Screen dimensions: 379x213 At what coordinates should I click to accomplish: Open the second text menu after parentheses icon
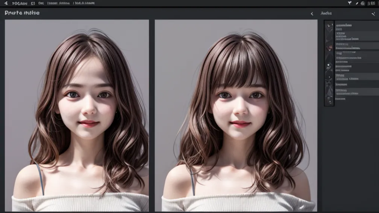coord(58,3)
